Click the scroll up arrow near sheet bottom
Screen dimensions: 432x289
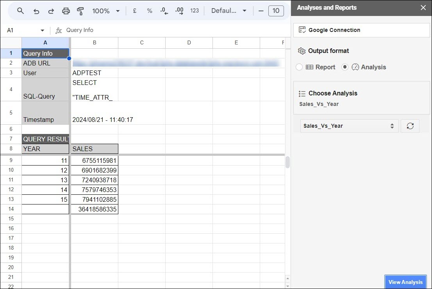coord(287,279)
